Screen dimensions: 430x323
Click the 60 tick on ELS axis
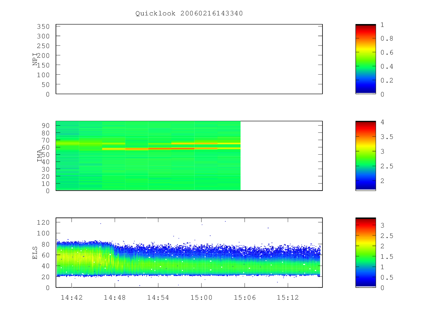[x=46, y=255]
